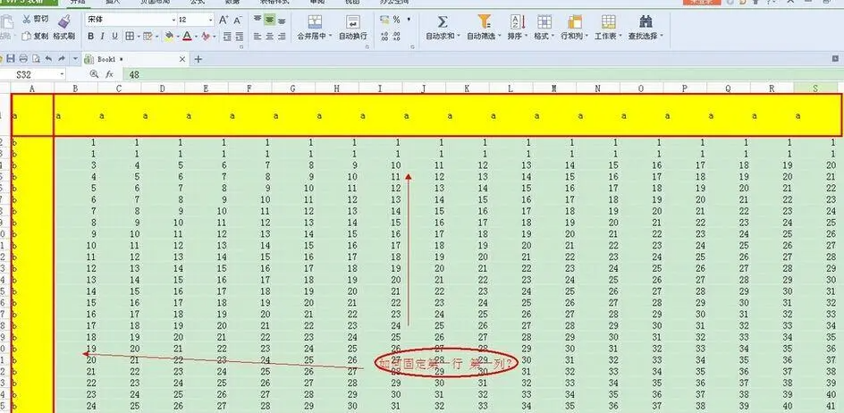Expand the font color dropdown arrow
Image resolution: width=844 pixels, height=413 pixels.
196,37
